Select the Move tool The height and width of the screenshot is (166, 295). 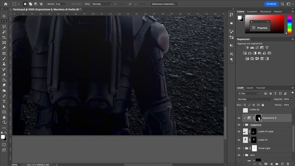coord(4,16)
